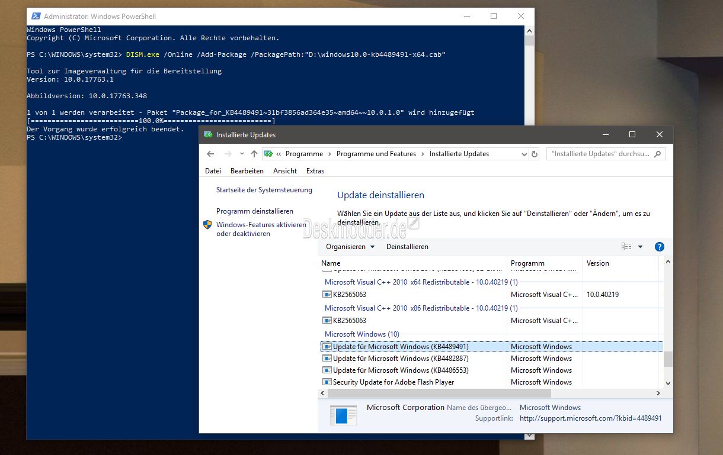Click the Programme breadcrumb
723x455 pixels.
304,154
